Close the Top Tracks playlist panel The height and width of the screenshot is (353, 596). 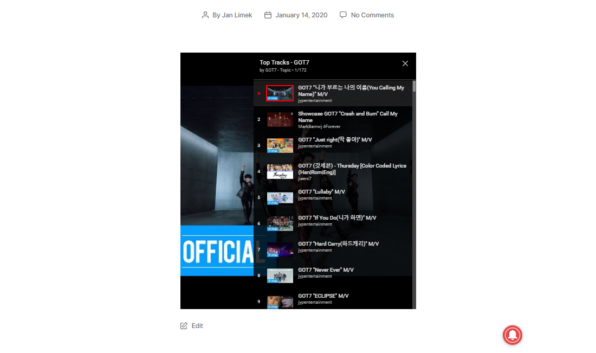click(405, 63)
